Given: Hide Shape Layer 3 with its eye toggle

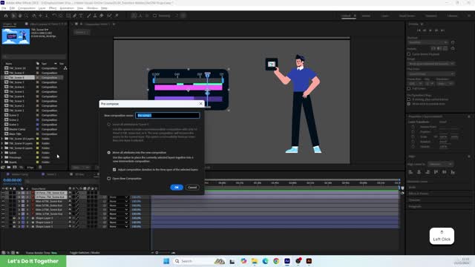Looking at the screenshot, I should click(3, 218).
